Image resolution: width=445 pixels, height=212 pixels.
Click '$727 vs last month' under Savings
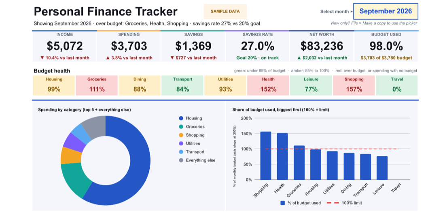point(193,58)
